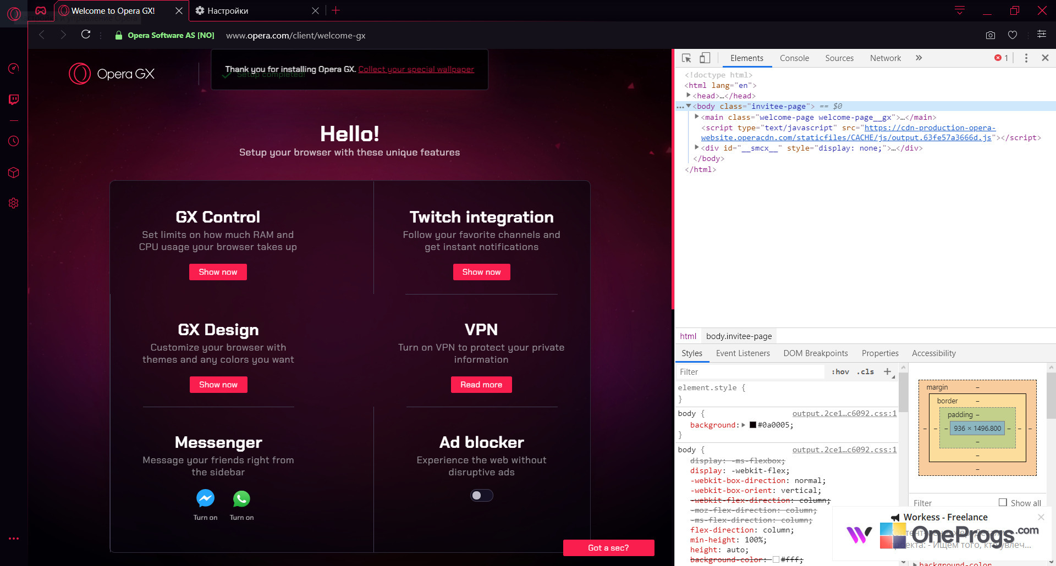Viewport: 1056px width, 566px height.
Task: Expand the main welcome-page element
Action: click(697, 116)
